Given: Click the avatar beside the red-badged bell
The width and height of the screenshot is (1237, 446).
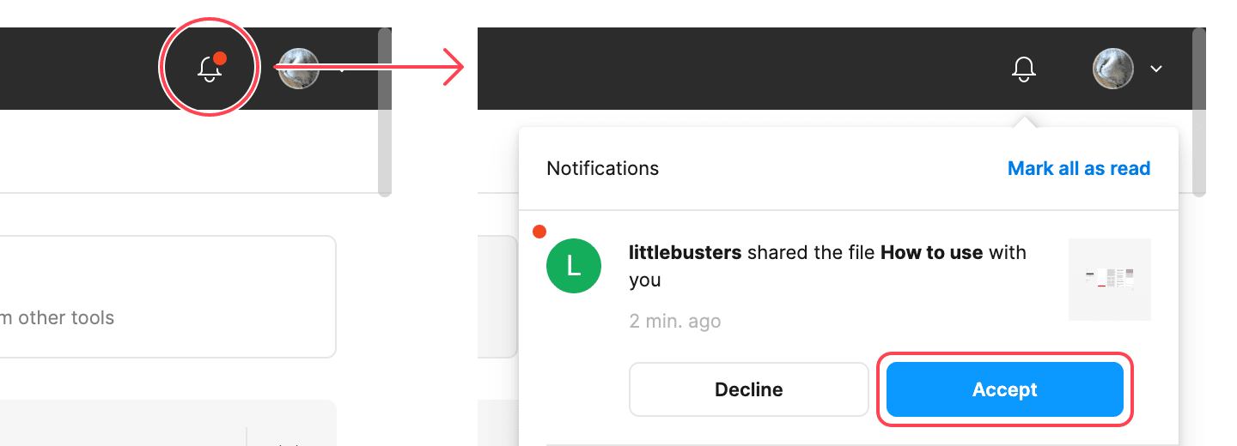Looking at the screenshot, I should pyautogui.click(x=298, y=69).
